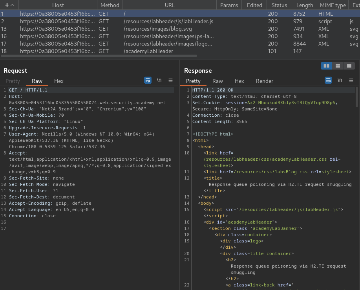Open Request panel options menu icon

click(x=170, y=80)
